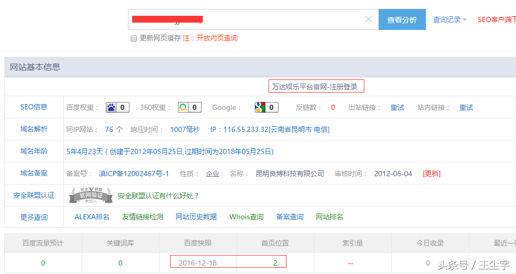Focus the domain search input field
The image size is (516, 274).
tap(253, 19)
